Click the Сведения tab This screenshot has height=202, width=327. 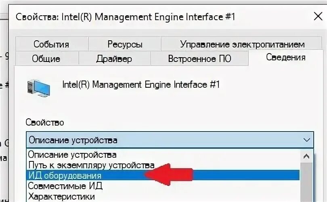click(x=285, y=58)
